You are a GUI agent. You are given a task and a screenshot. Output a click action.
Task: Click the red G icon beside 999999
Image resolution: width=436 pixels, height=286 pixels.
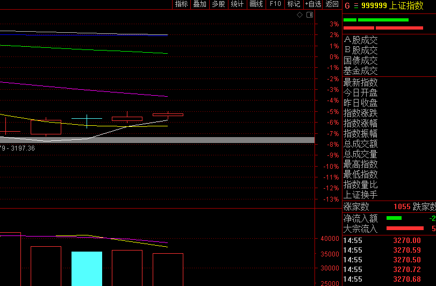click(347, 6)
